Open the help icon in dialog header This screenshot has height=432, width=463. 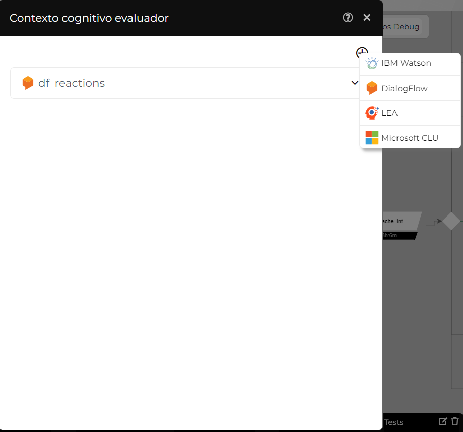tap(348, 18)
